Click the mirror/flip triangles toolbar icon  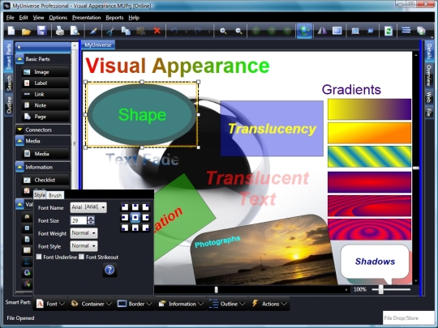coord(322,31)
